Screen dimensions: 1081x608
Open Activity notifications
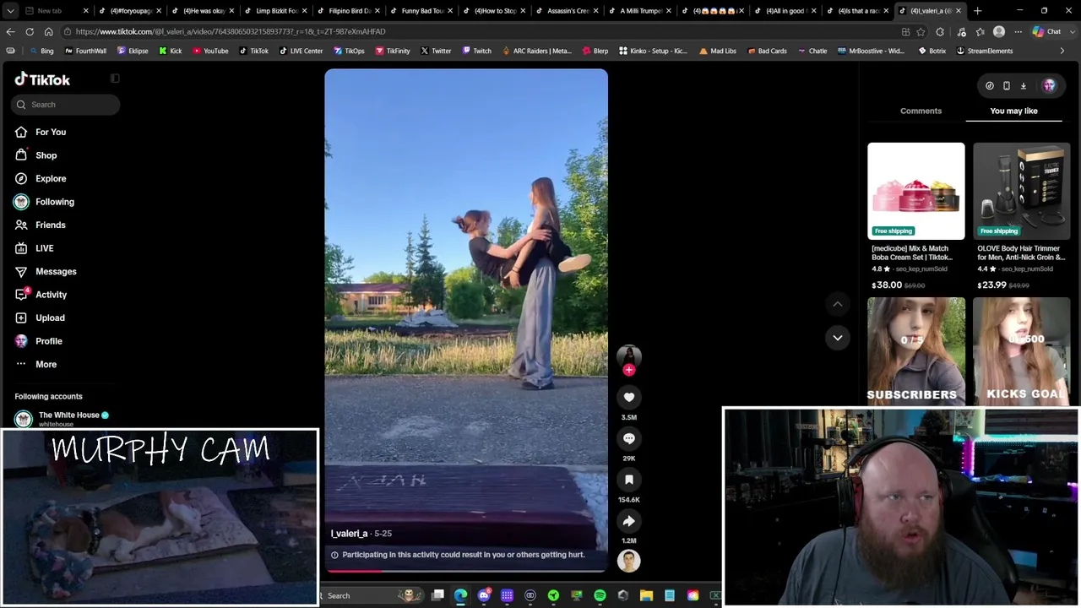pos(41,295)
